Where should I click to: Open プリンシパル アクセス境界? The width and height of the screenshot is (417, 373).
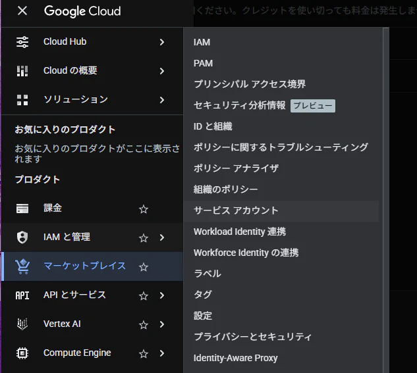coord(281,84)
